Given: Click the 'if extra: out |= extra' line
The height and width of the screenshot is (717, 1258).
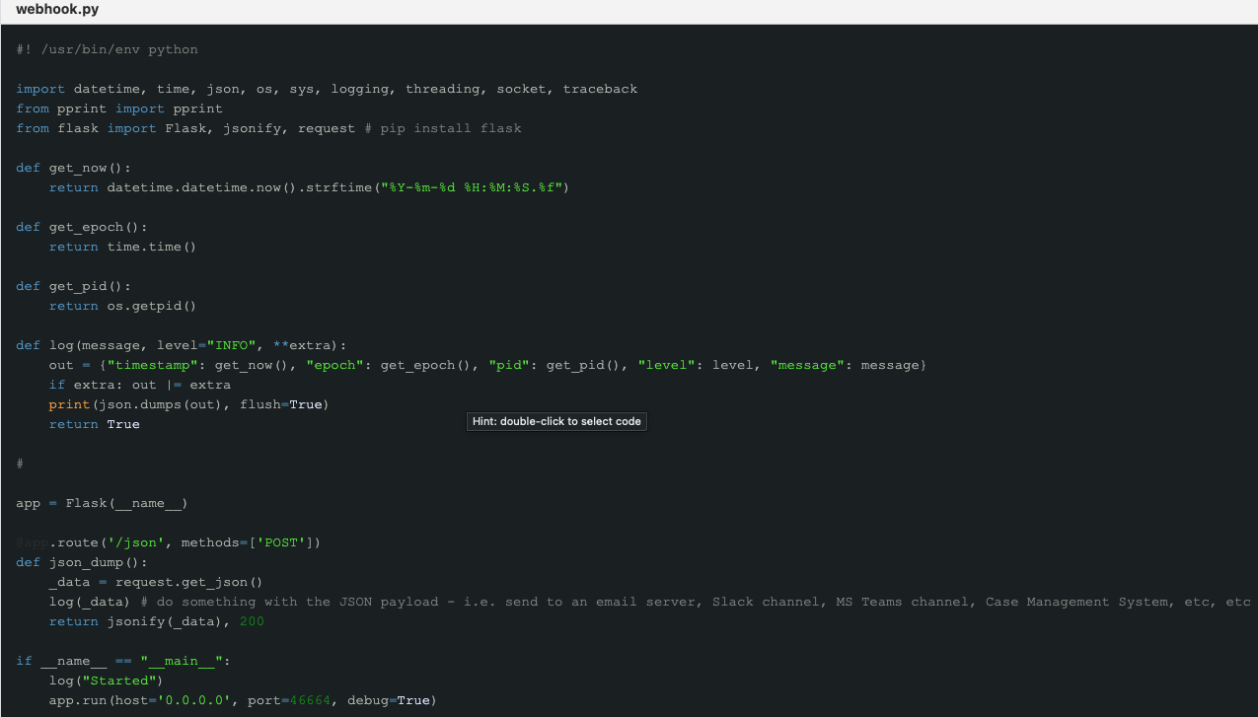Looking at the screenshot, I should [x=139, y=385].
